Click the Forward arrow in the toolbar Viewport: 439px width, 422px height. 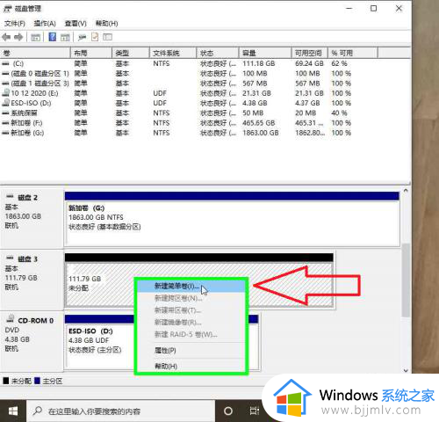pos(18,37)
